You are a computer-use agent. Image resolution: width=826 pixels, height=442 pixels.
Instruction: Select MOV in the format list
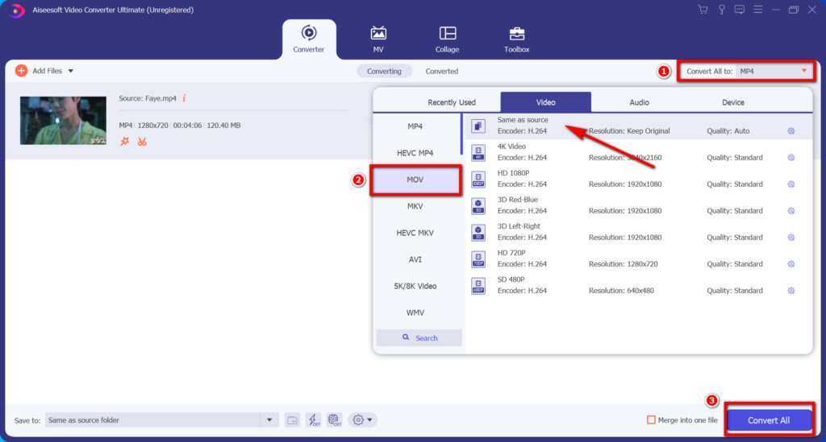415,180
